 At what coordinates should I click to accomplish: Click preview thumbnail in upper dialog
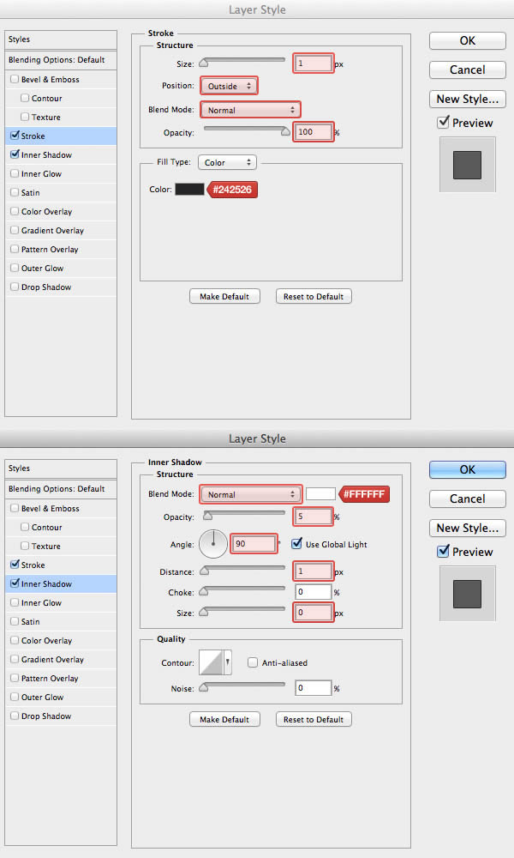(468, 165)
